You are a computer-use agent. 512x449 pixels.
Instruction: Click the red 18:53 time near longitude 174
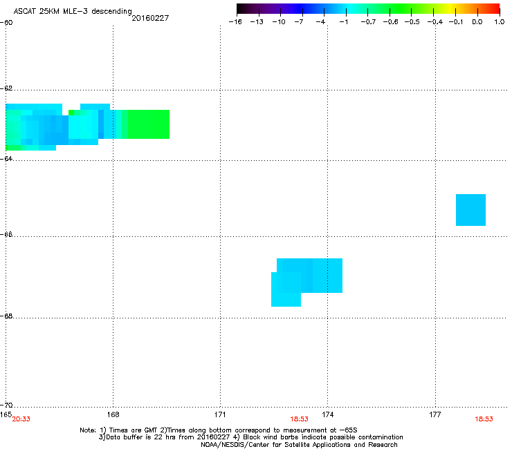pyautogui.click(x=299, y=419)
